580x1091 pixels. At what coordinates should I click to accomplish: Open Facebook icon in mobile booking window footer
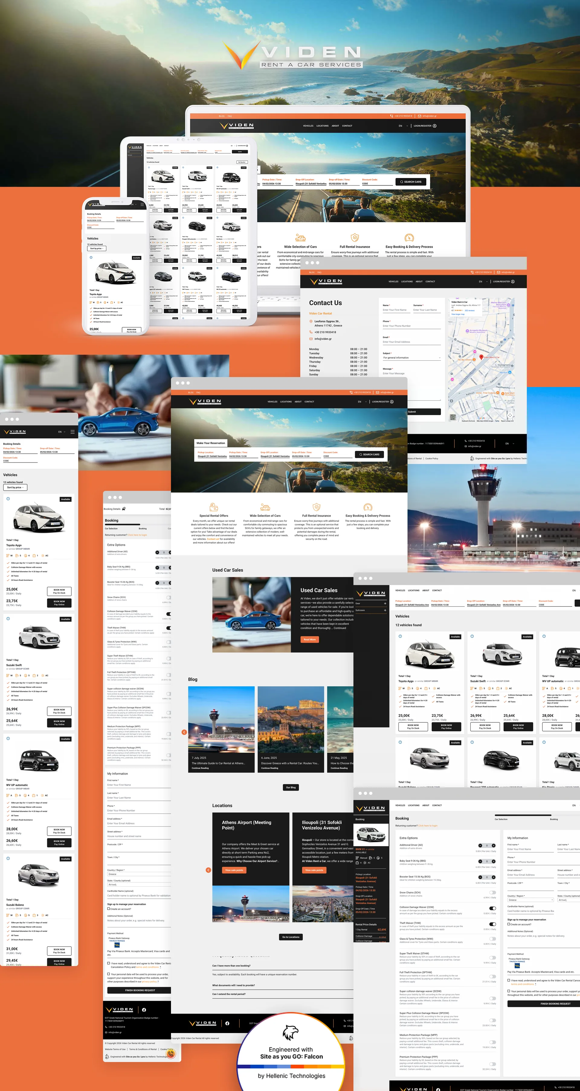144,1010
